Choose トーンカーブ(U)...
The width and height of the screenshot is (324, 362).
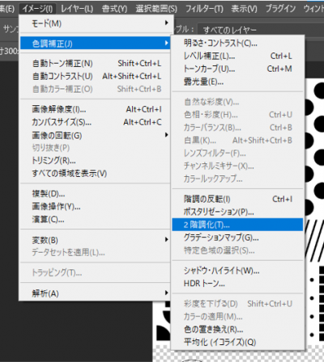237,69
